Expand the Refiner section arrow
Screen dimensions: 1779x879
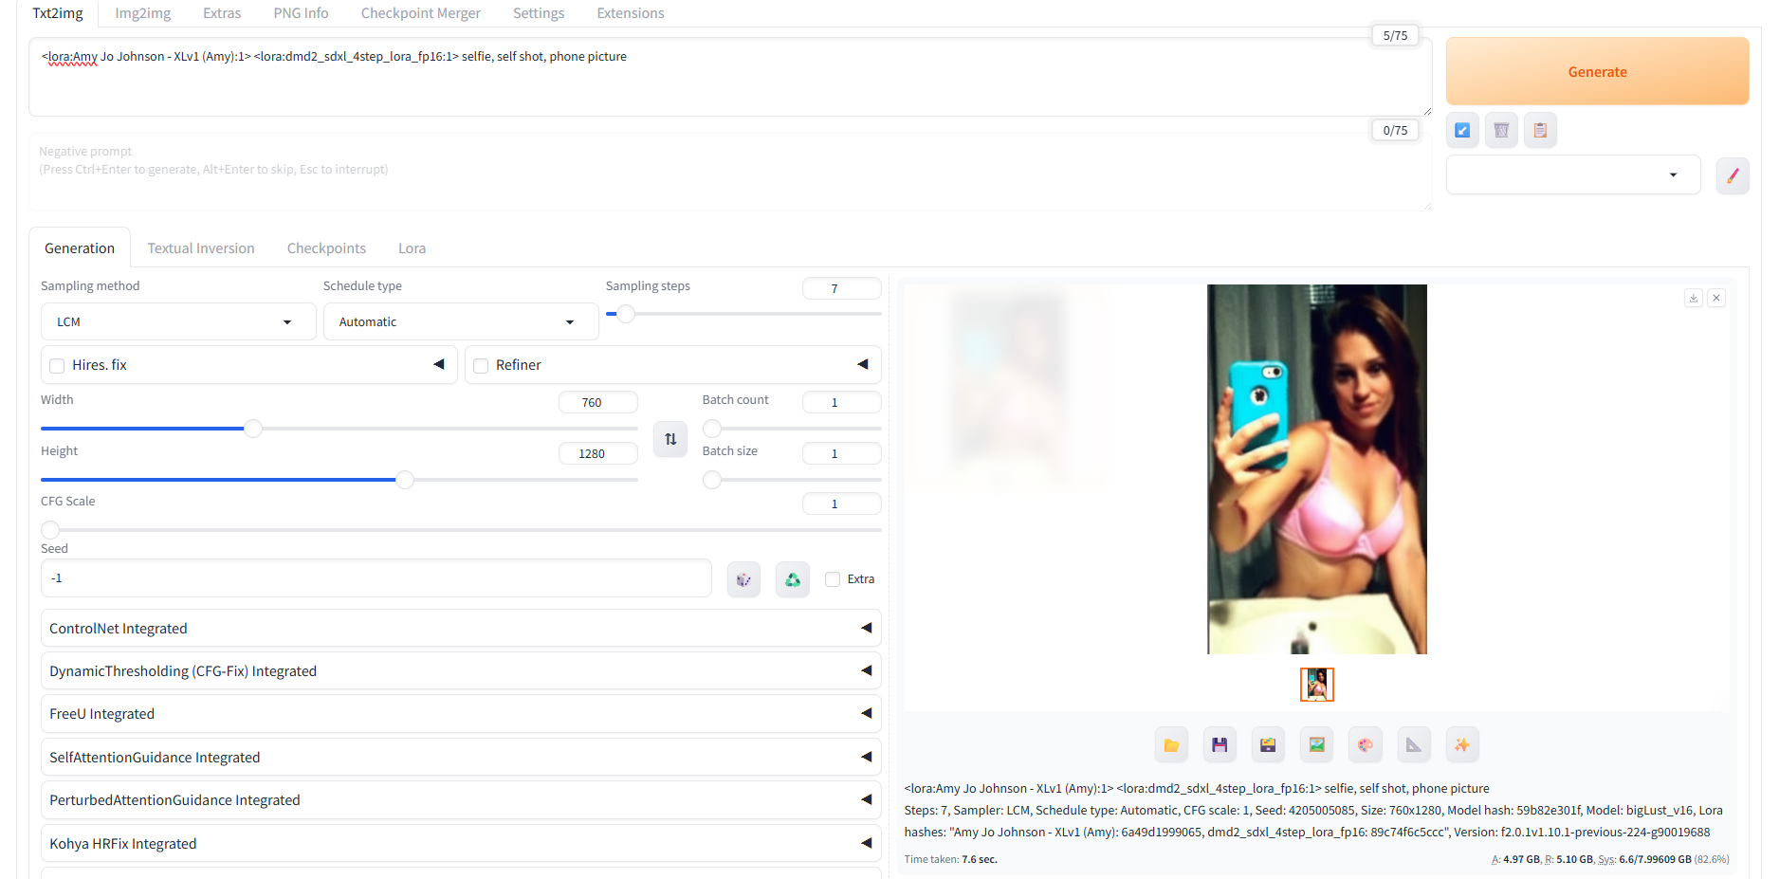[x=863, y=364]
